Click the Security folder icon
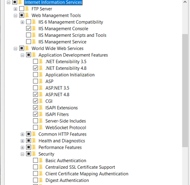The width and height of the screenshot is (190, 185). (x=34, y=154)
